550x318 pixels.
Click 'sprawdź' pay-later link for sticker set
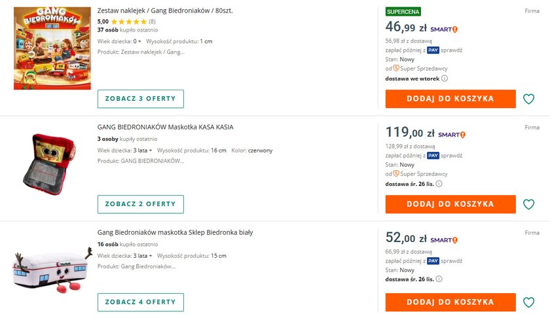point(452,50)
